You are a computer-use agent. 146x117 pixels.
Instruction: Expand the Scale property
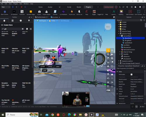(117, 94)
